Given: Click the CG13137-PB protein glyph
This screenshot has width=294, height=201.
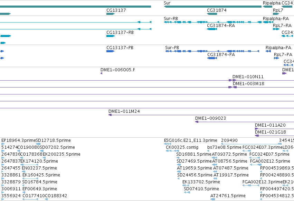Looking at the screenshot, I should (110, 51).
